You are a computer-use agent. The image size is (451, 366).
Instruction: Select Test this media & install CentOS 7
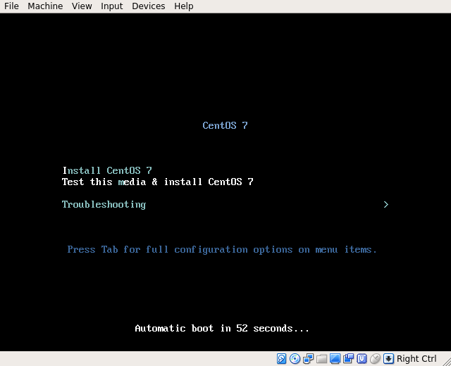(x=157, y=182)
